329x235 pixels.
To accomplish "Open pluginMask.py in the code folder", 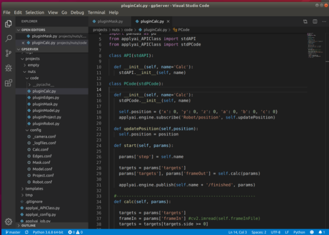I will click(x=52, y=104).
